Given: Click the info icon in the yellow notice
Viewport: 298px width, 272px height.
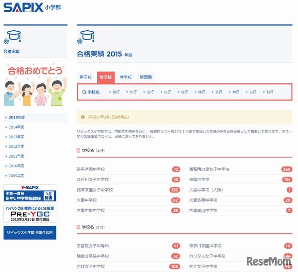Looking at the screenshot, I should click(83, 117).
